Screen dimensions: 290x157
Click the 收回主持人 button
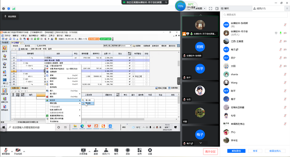[275, 151]
